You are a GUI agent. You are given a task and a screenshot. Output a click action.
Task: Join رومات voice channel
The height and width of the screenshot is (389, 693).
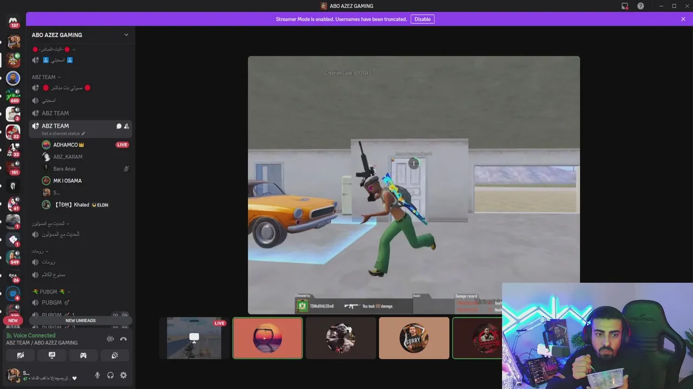80,262
